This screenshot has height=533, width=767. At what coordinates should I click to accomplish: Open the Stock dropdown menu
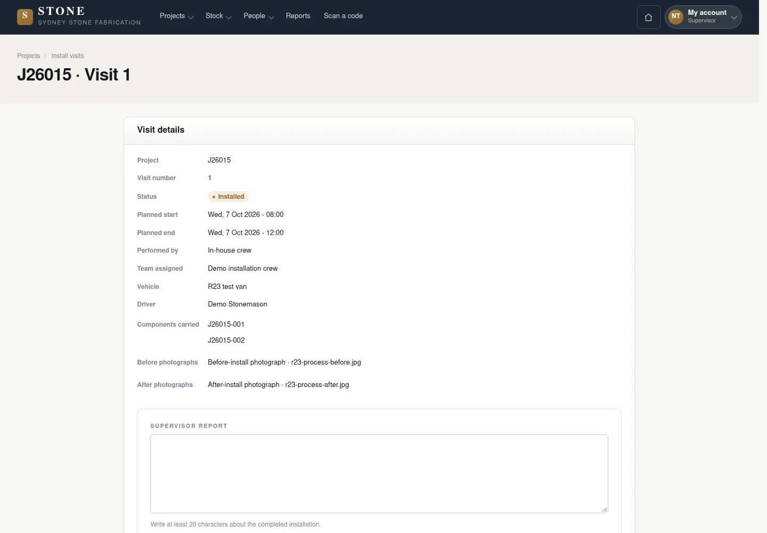(218, 16)
